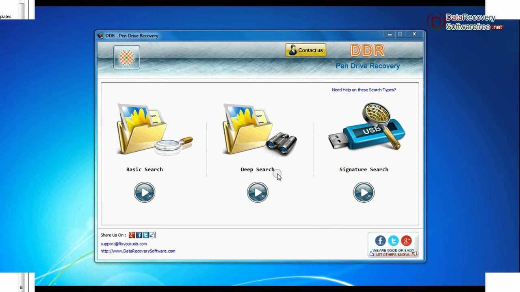Minimize the DDR Pen Drive Recovery window
The height and width of the screenshot is (292, 520).
coord(390,34)
